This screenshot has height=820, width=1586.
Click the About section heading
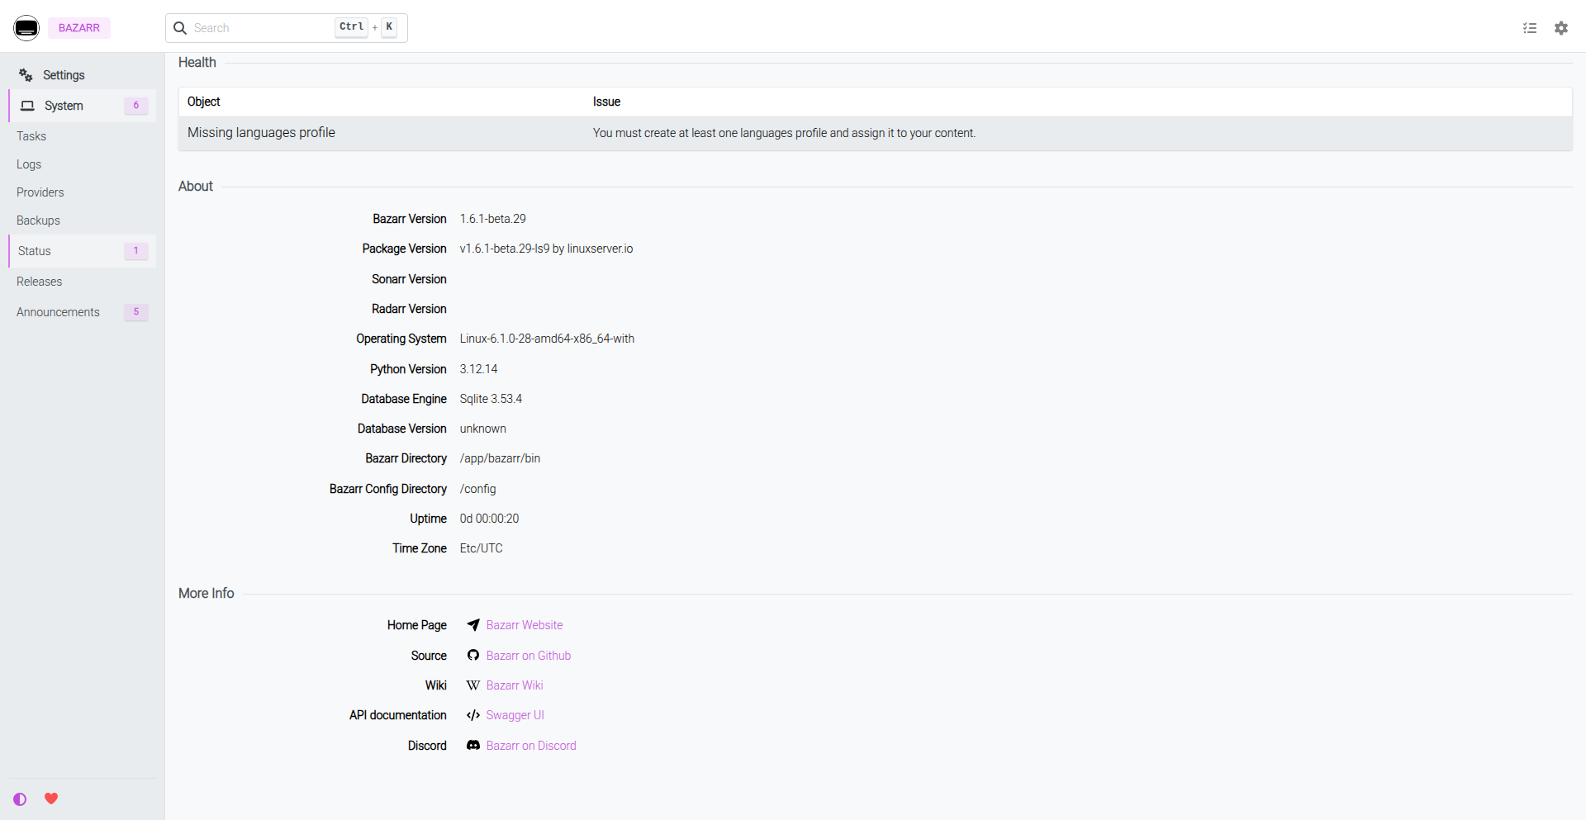(196, 187)
